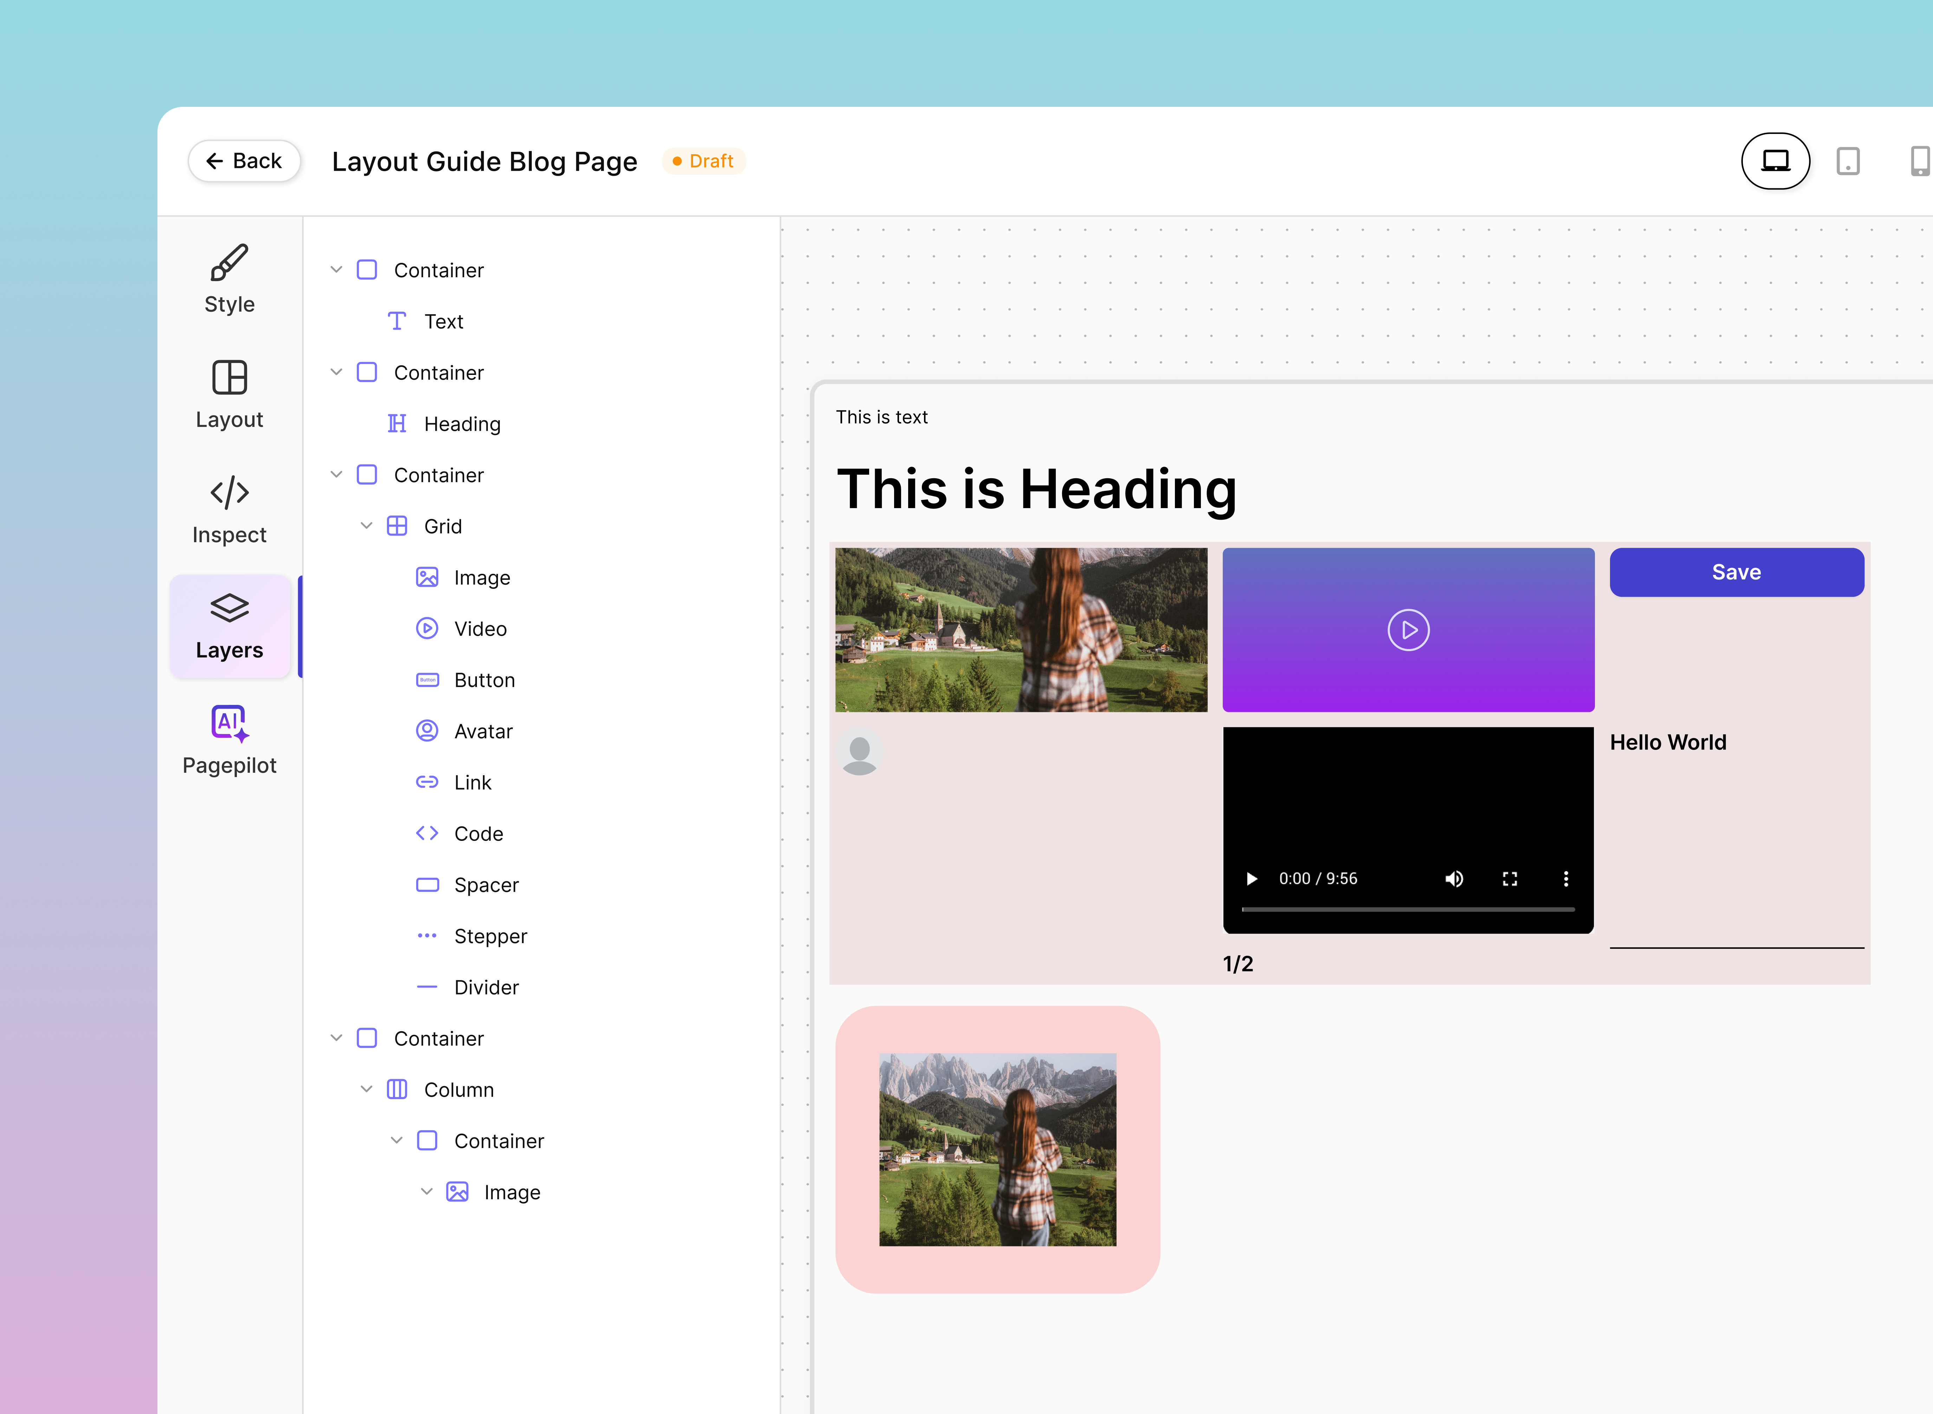Image resolution: width=1933 pixels, height=1414 pixels.
Task: Click the Grid layer icon
Action: pyautogui.click(x=396, y=526)
